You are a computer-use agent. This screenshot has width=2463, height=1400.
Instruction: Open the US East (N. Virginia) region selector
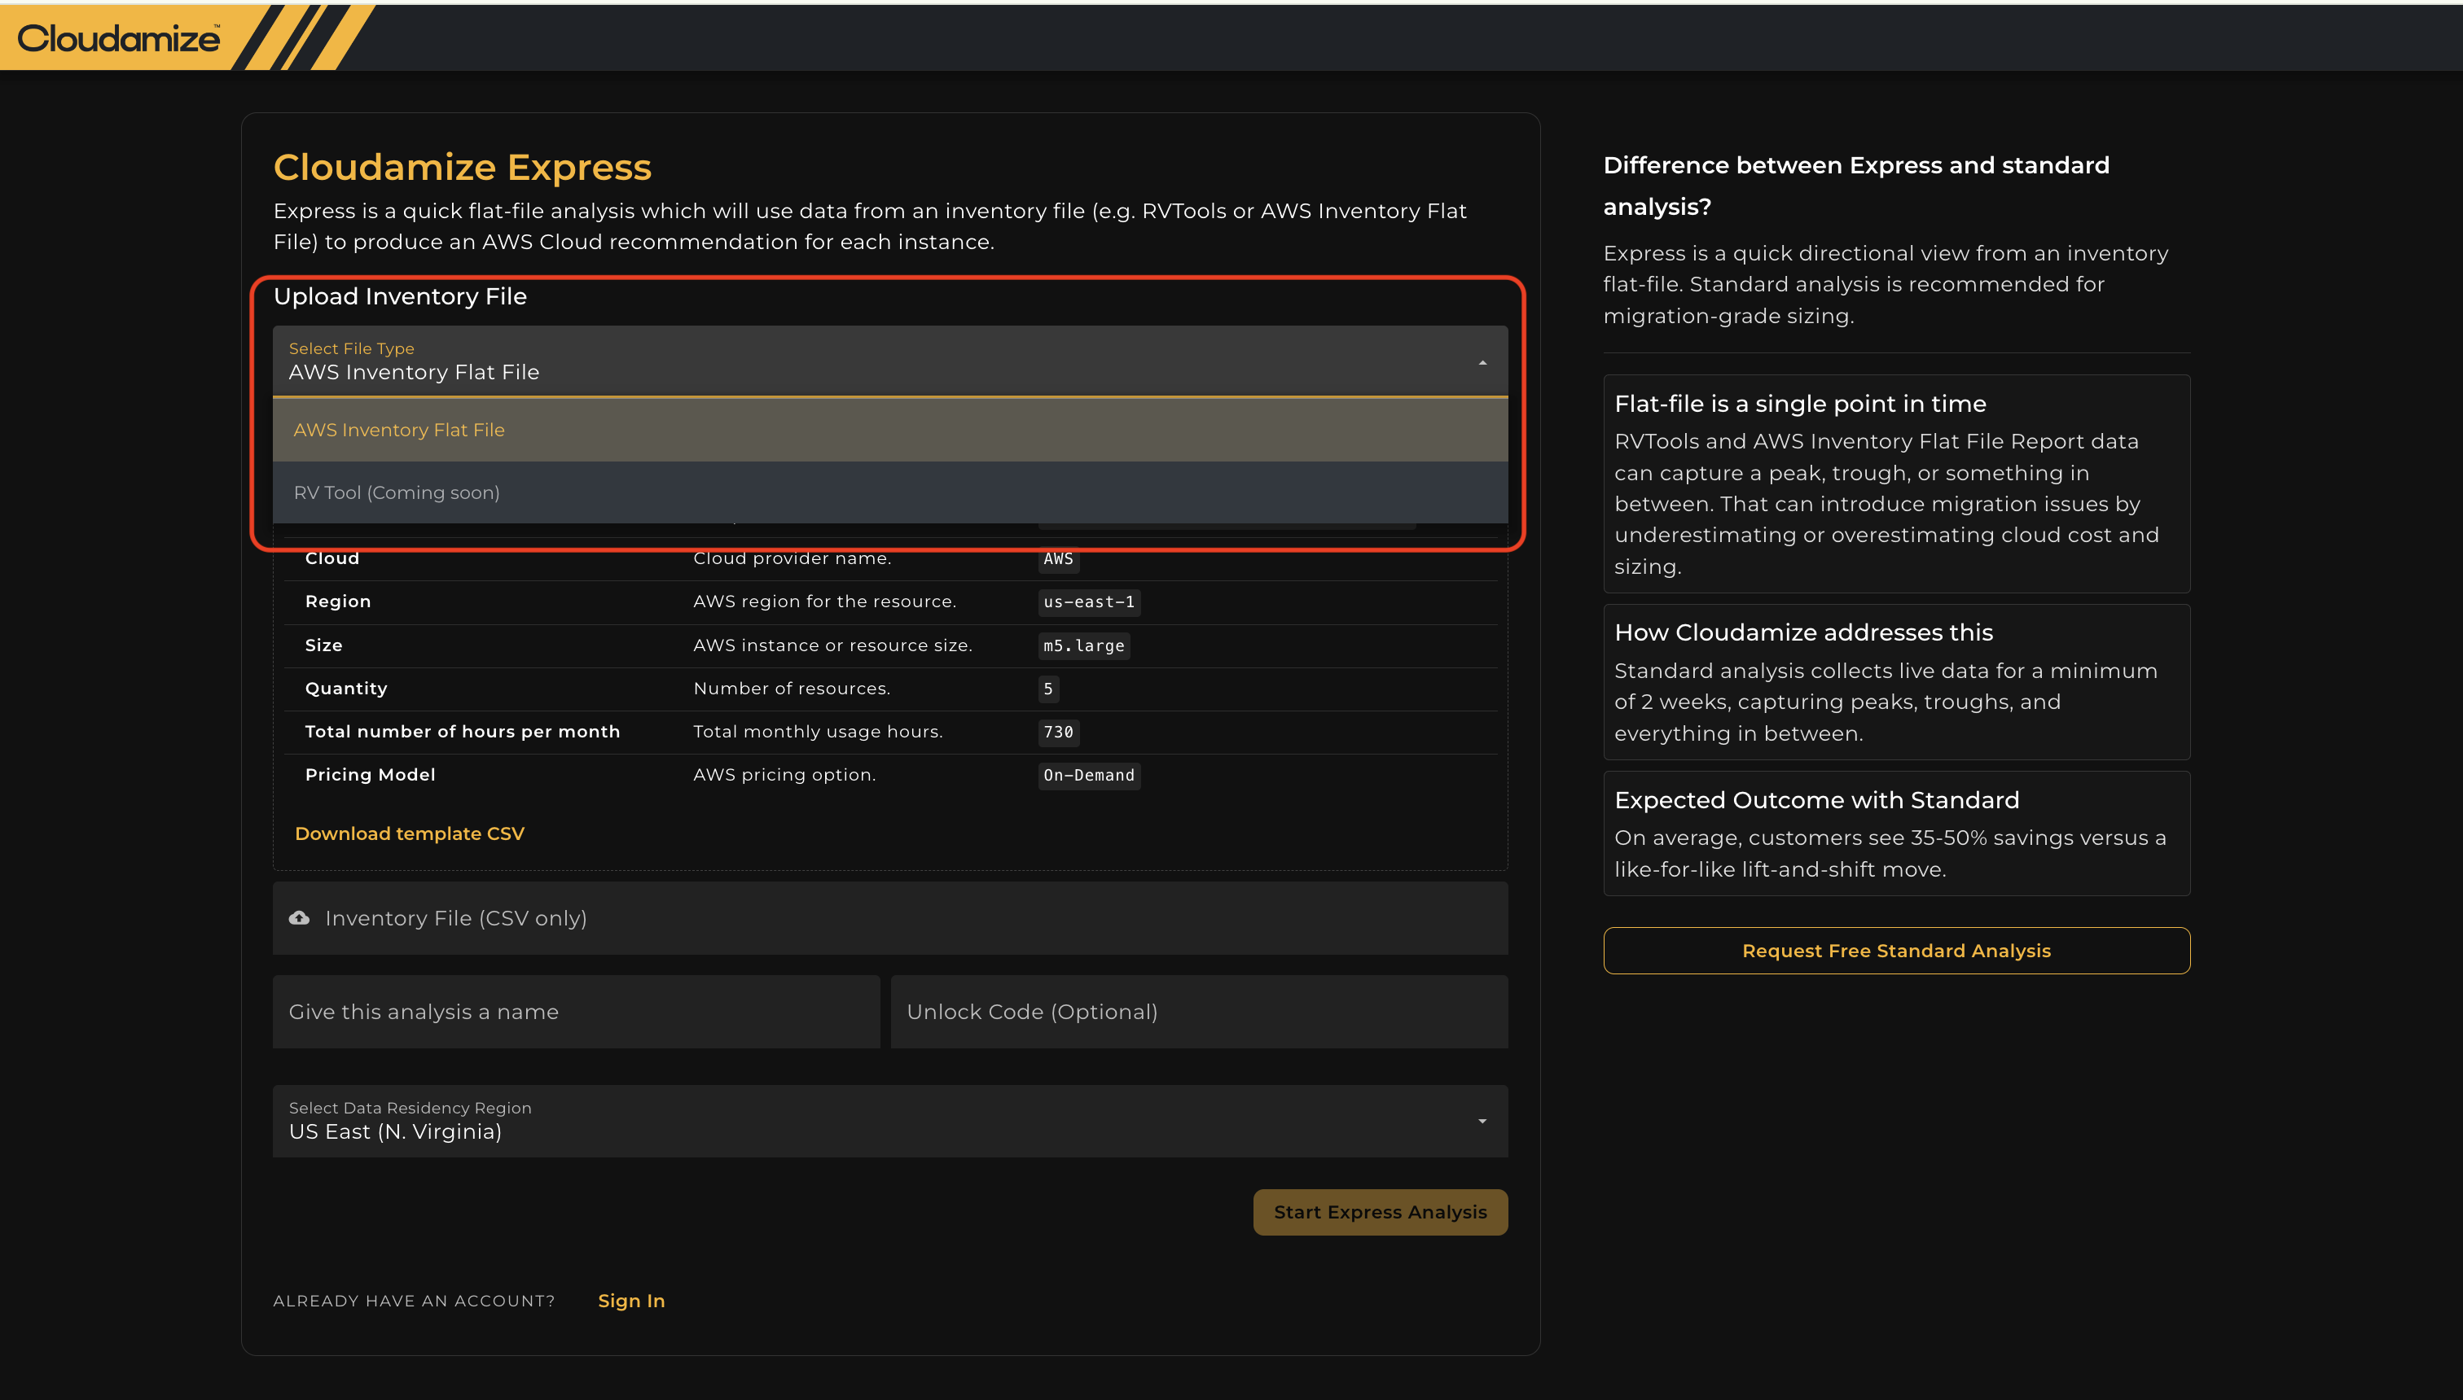point(890,1121)
